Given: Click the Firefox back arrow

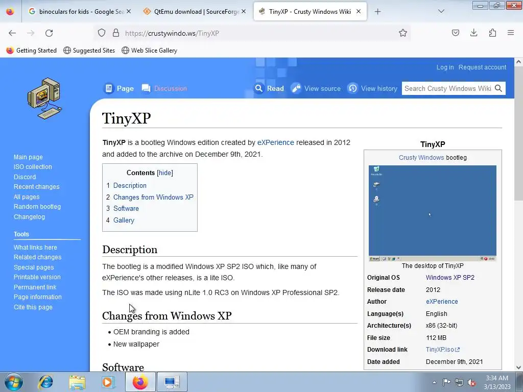Looking at the screenshot, I should click(x=12, y=33).
